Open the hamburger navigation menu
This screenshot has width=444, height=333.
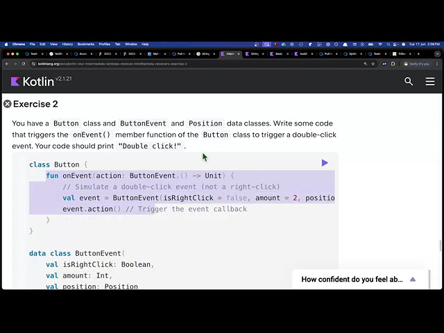click(430, 81)
